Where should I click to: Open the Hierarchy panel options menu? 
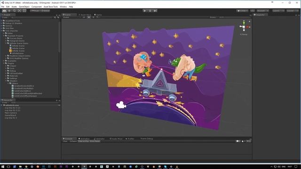pos(59,100)
